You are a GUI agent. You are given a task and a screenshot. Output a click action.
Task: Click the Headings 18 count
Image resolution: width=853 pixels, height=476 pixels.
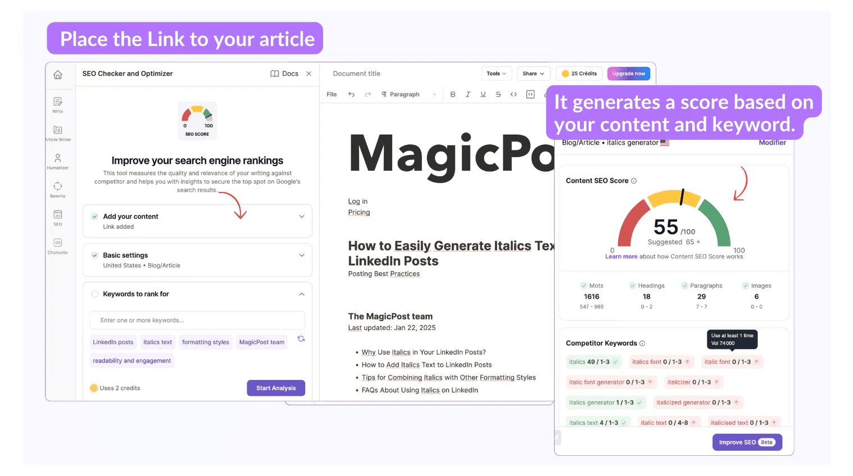tap(647, 296)
